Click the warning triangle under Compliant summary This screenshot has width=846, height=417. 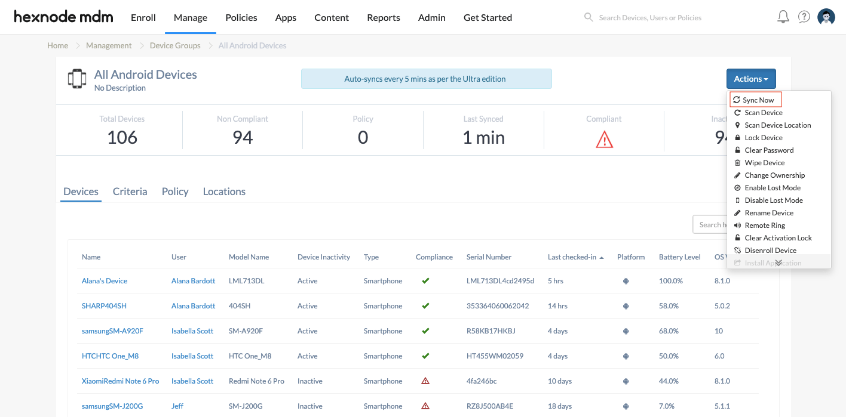click(x=604, y=139)
